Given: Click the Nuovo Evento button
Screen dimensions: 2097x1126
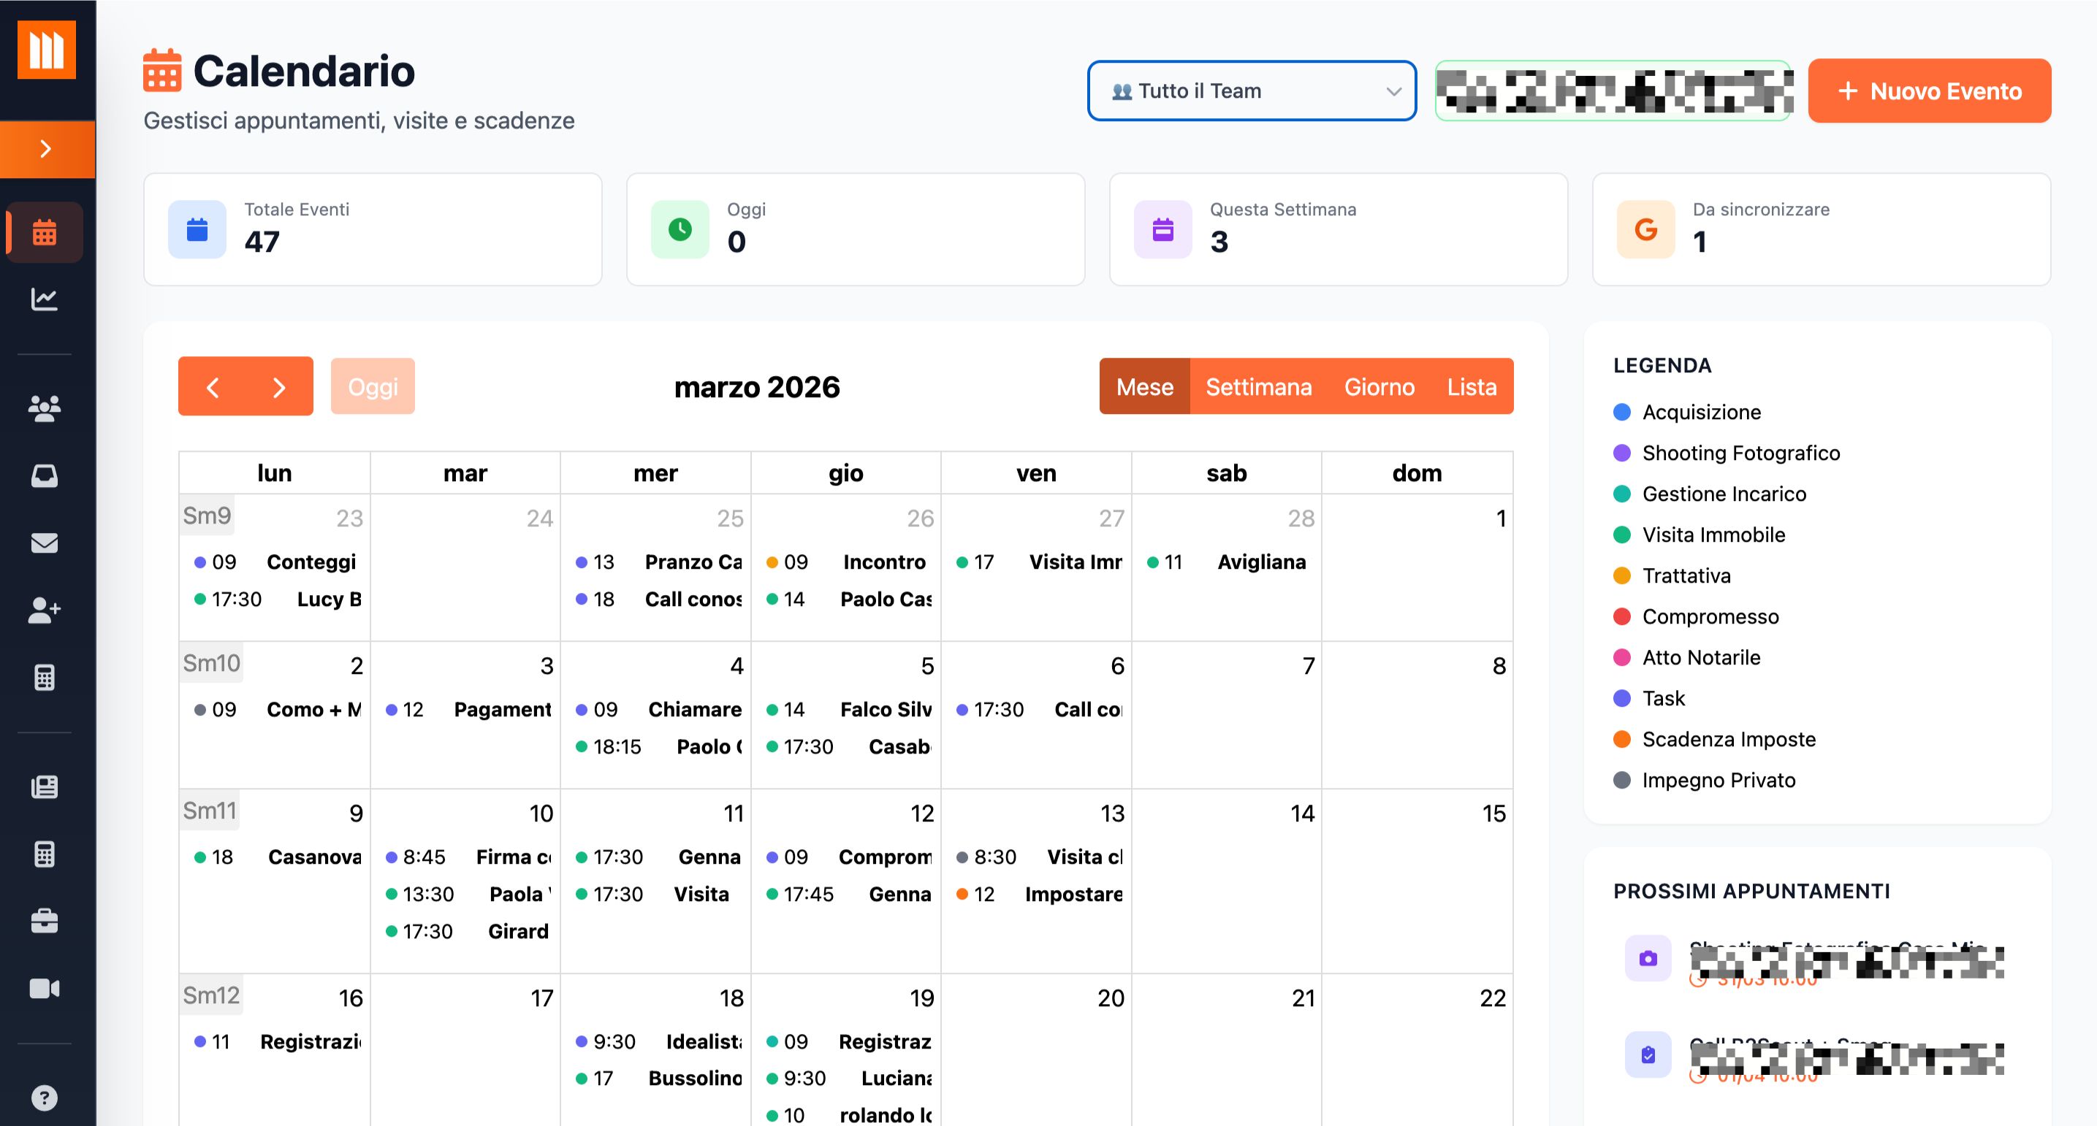Looking at the screenshot, I should click(1928, 91).
